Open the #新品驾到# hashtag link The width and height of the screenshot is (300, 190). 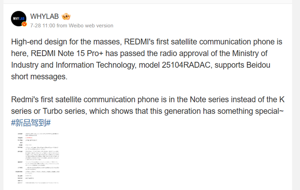click(31, 123)
